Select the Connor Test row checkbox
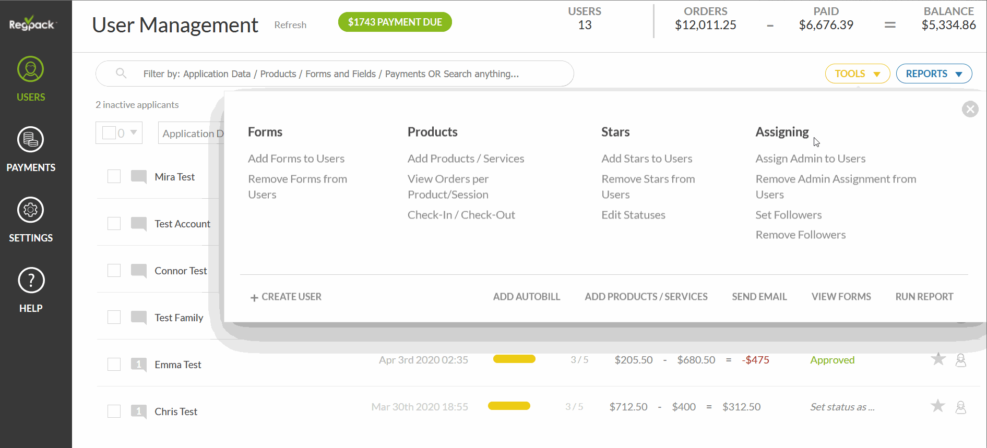The width and height of the screenshot is (987, 448). click(114, 271)
